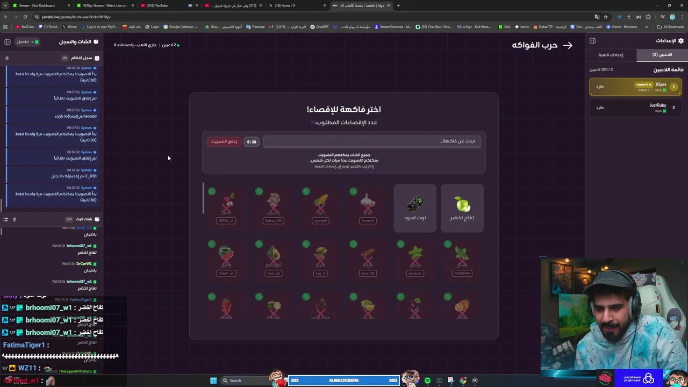The width and height of the screenshot is (688, 387).
Task: Open the settings gear icon
Action: 681,41
